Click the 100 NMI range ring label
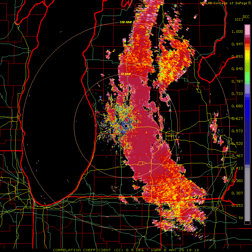Viewport: 252px width, 252px height. tap(125, 22)
